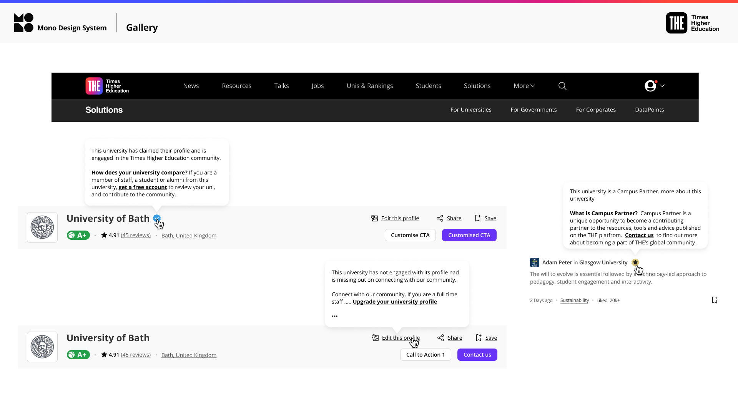Expand the ellipsis in the profile tooltip
This screenshot has width=738, height=415.
335,316
